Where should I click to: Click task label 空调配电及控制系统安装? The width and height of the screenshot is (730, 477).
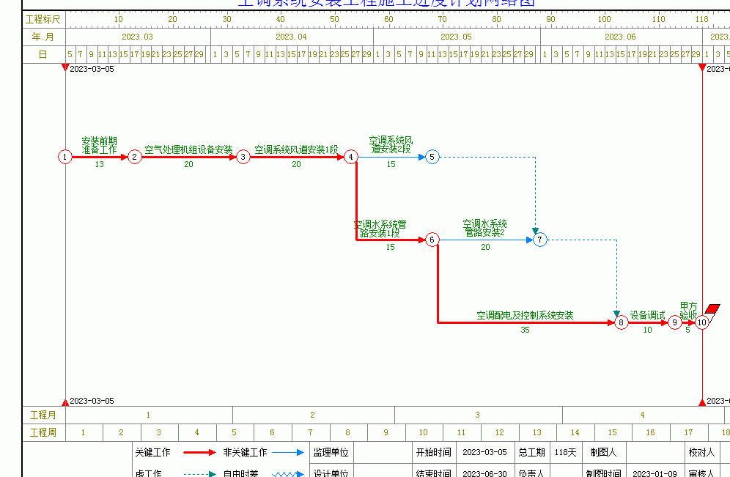[525, 315]
